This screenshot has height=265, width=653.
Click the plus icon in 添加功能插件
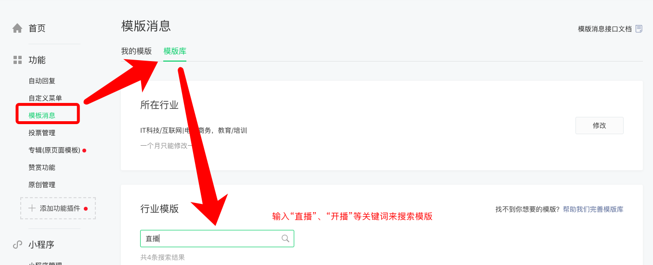(x=32, y=208)
